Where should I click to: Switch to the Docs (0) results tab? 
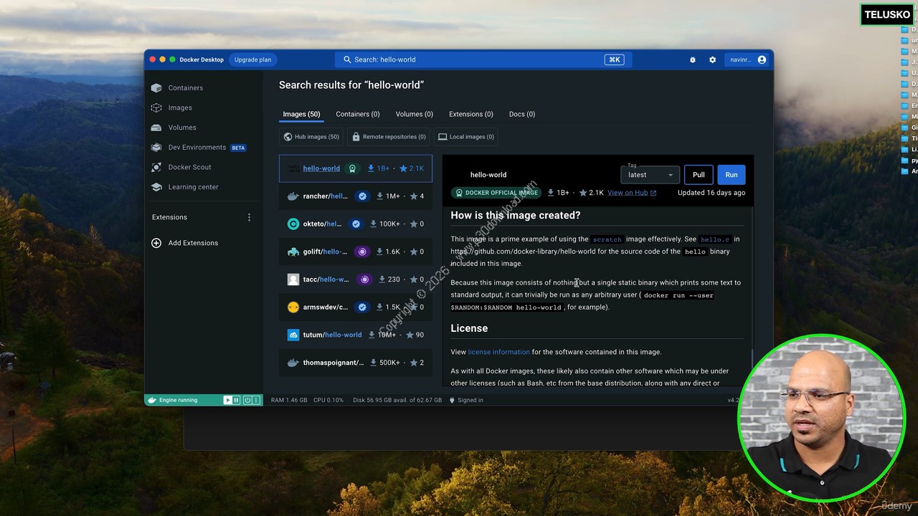pyautogui.click(x=521, y=114)
